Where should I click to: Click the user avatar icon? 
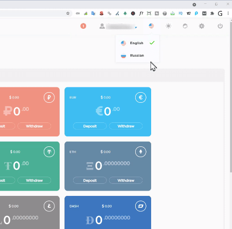pos(102,26)
